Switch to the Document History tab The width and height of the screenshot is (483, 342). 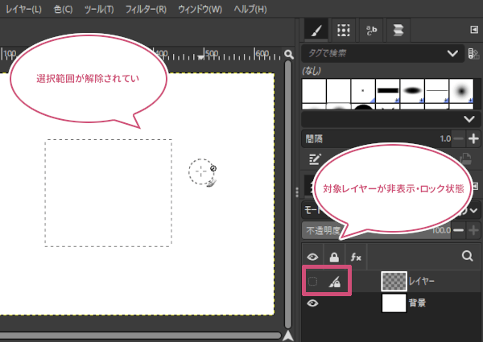coord(398,30)
